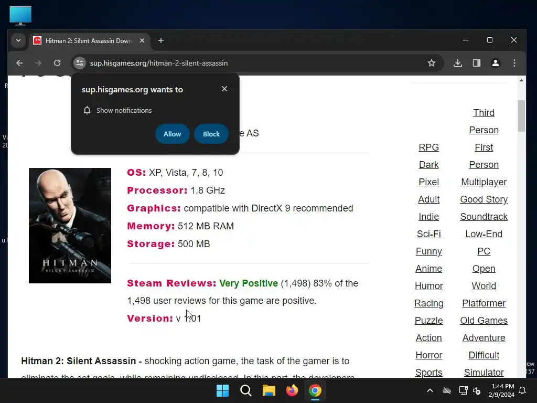537x403 pixels.
Task: Click the Hitman Silent Assassin cover image
Action: 70,226
